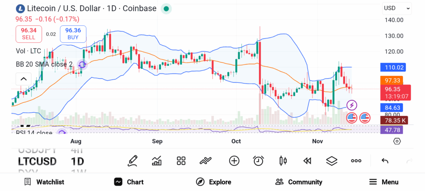Open the layout grid of four squares
This screenshot has height=191, width=425.
pos(181,161)
